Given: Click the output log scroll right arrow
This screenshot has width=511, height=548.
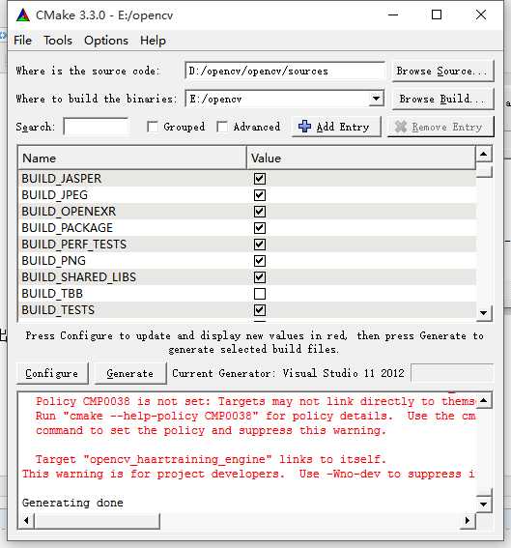Looking at the screenshot, I should point(468,520).
